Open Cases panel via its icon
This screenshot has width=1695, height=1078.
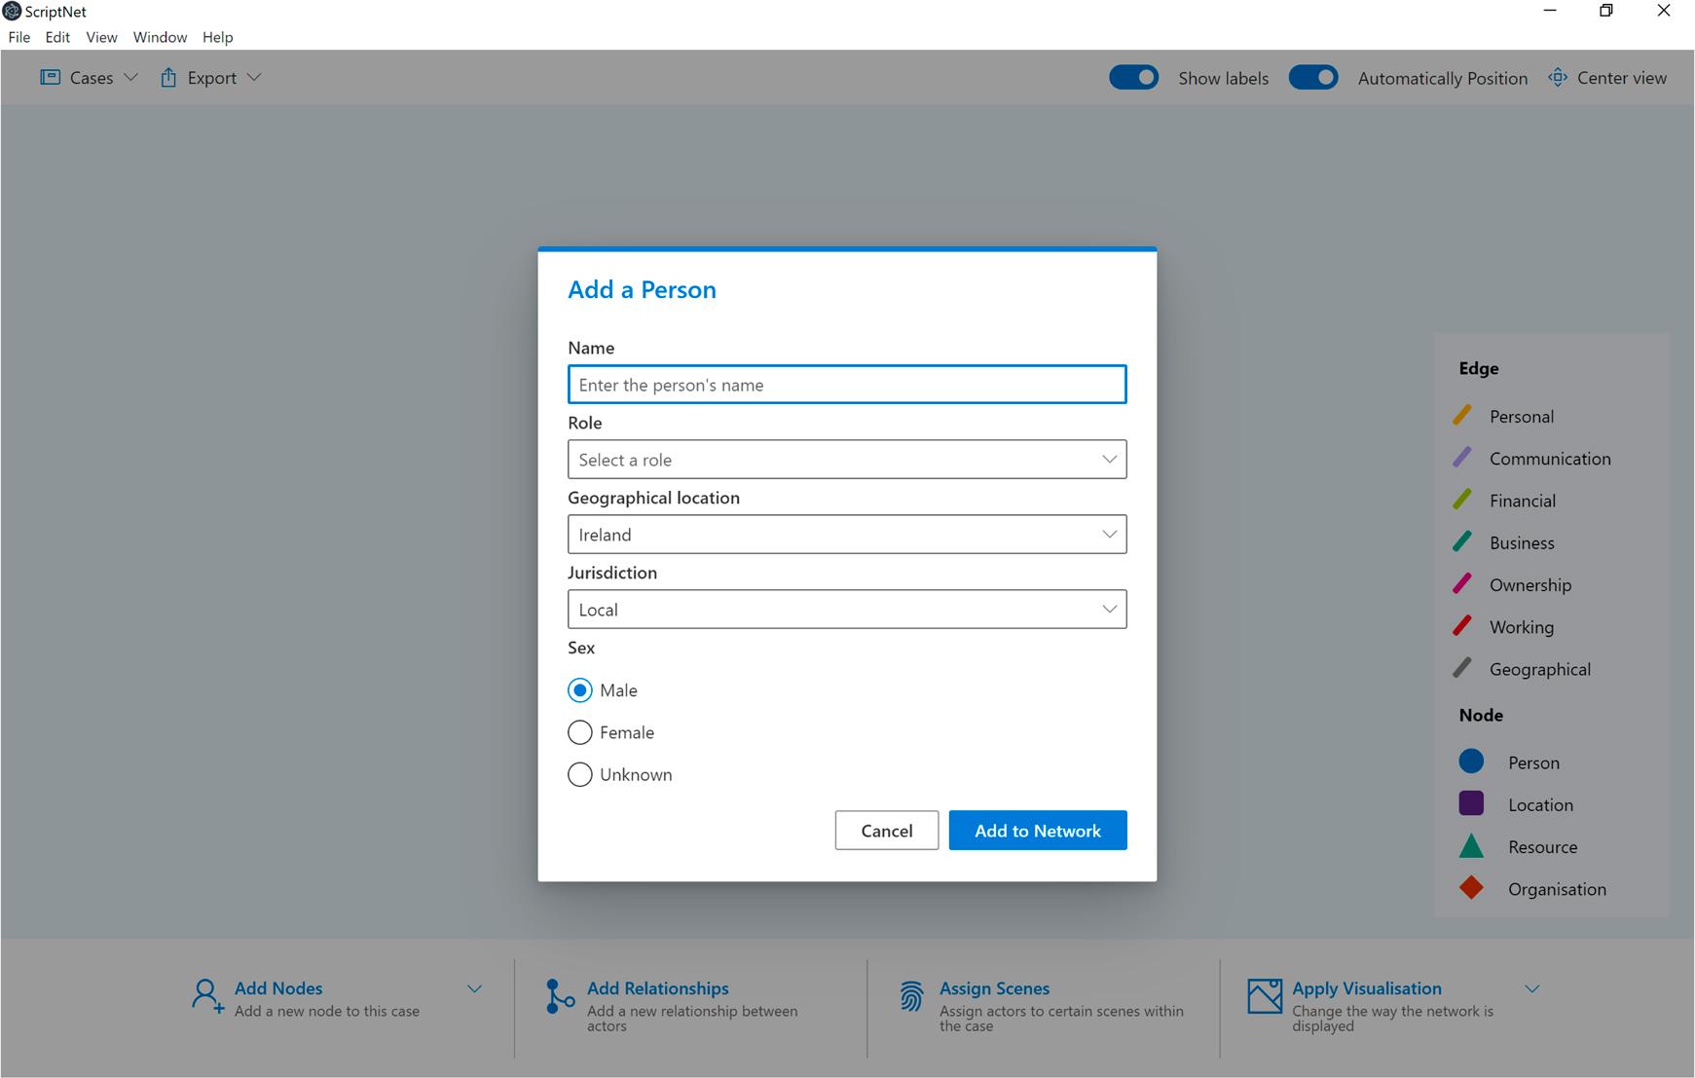pyautogui.click(x=51, y=77)
